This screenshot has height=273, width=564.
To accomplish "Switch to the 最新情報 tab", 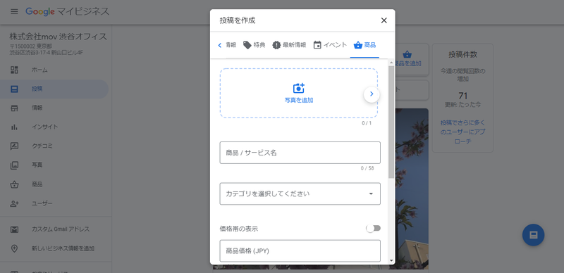I will [289, 45].
